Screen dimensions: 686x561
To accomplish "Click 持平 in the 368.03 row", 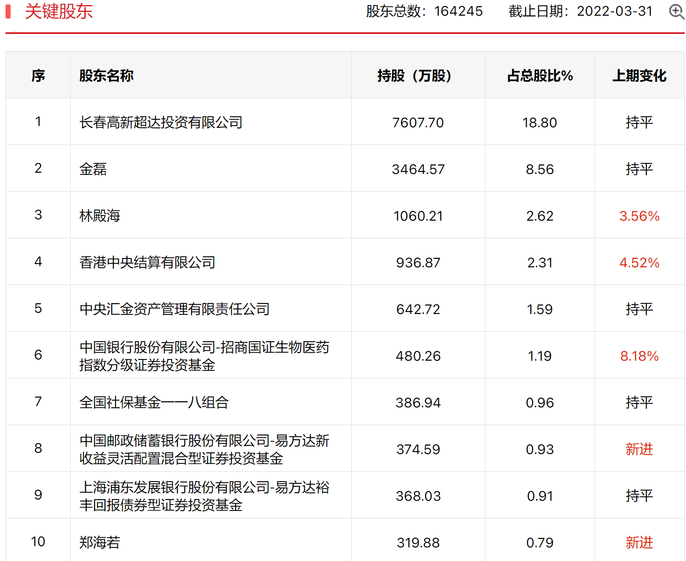I will coord(639,496).
